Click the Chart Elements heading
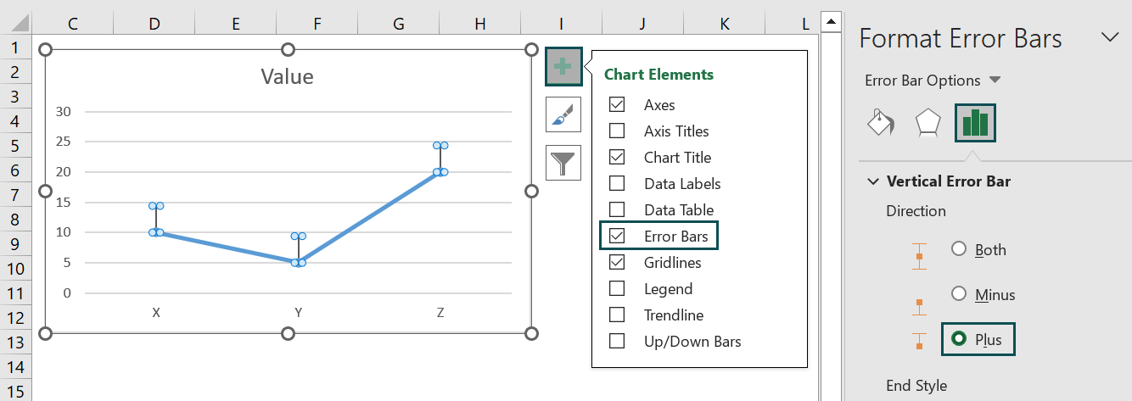Image resolution: width=1132 pixels, height=401 pixels. point(658,75)
